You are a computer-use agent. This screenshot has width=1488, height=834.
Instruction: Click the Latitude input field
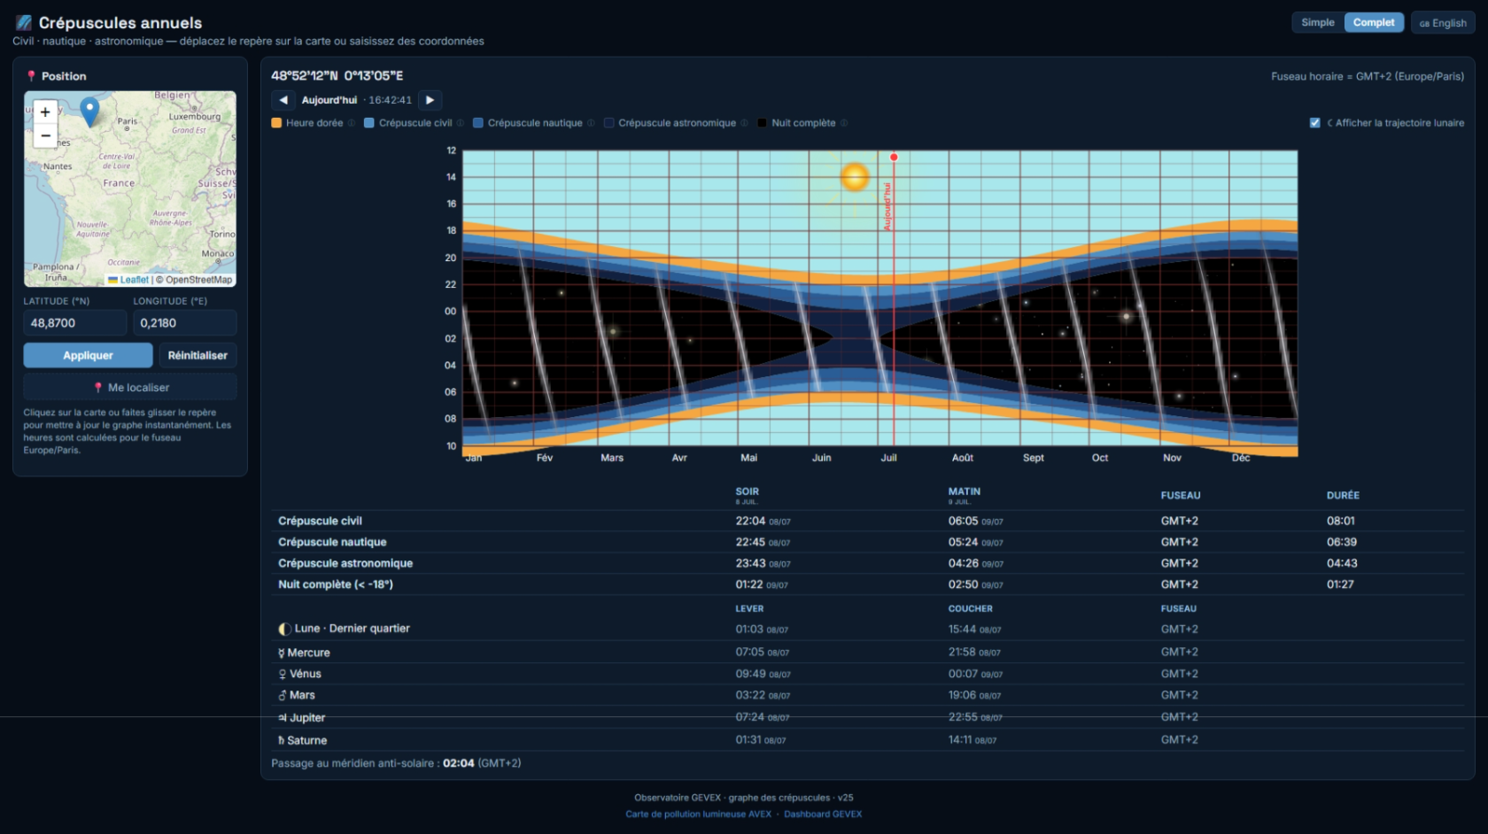74,323
